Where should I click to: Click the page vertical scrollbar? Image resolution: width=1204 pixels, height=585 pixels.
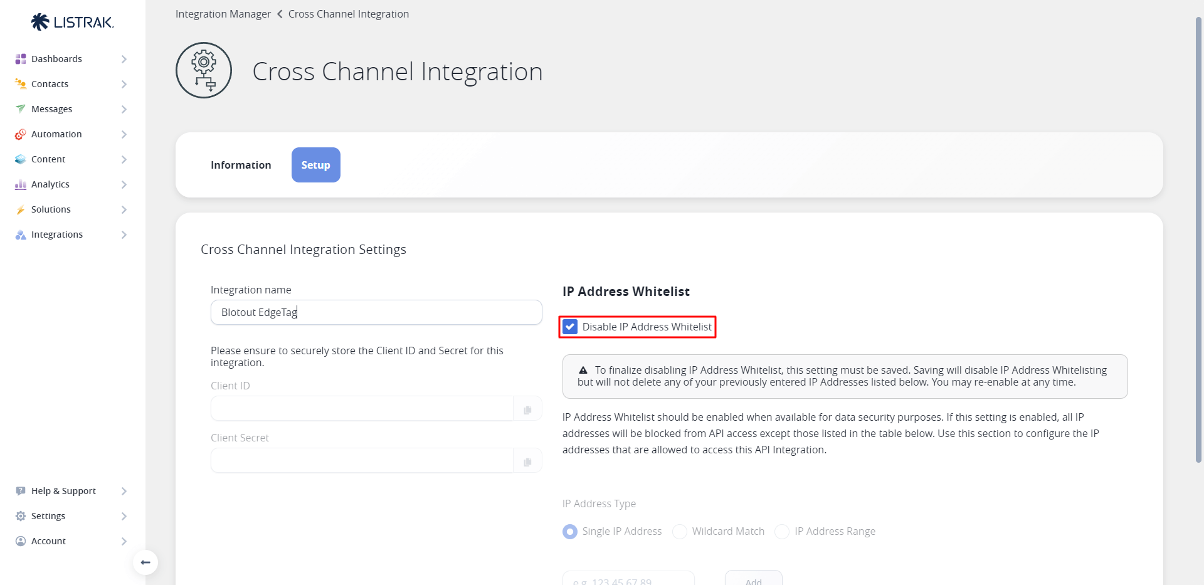pyautogui.click(x=1198, y=238)
